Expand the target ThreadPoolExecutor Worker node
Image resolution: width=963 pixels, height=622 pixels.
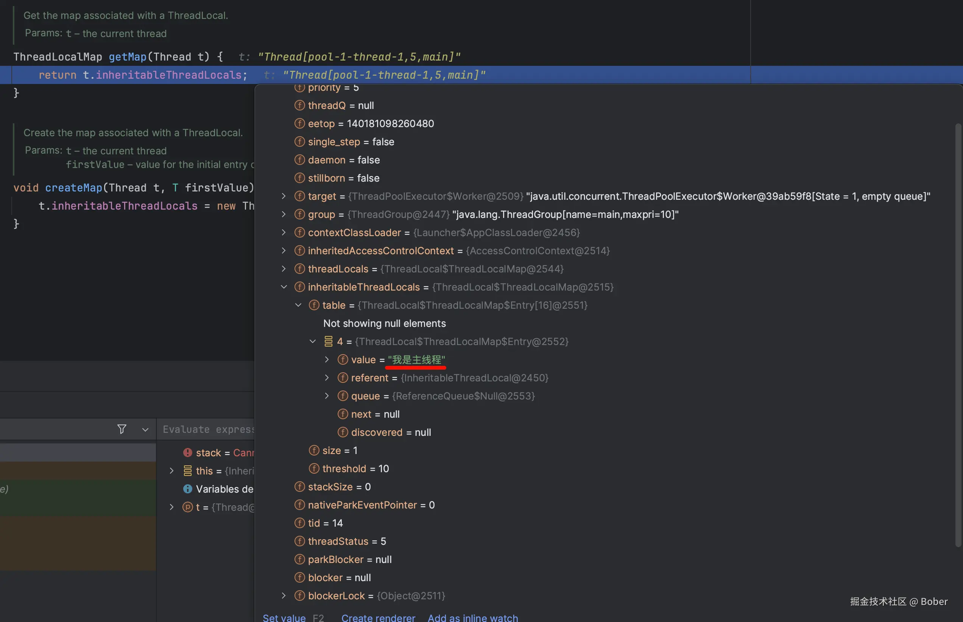(x=284, y=196)
